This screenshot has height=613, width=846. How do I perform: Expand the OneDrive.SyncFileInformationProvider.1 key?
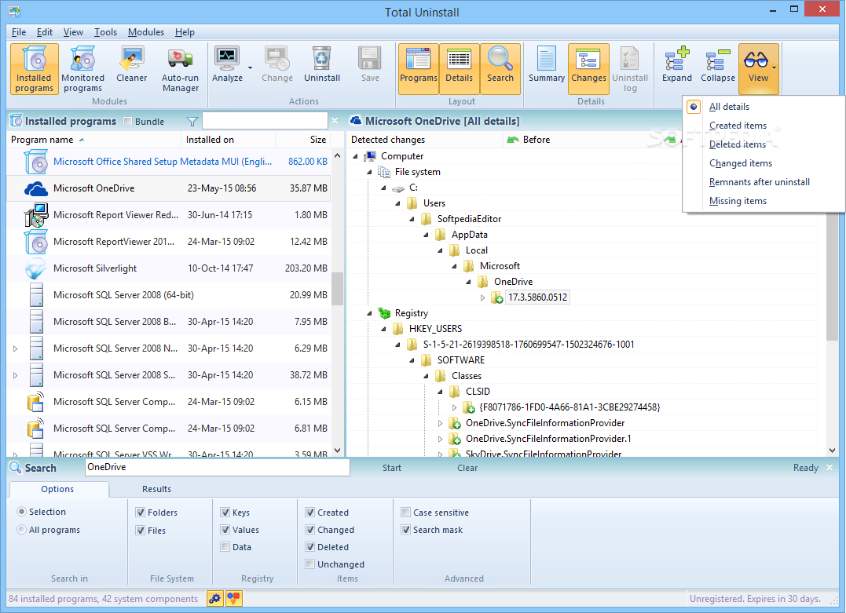tap(440, 439)
